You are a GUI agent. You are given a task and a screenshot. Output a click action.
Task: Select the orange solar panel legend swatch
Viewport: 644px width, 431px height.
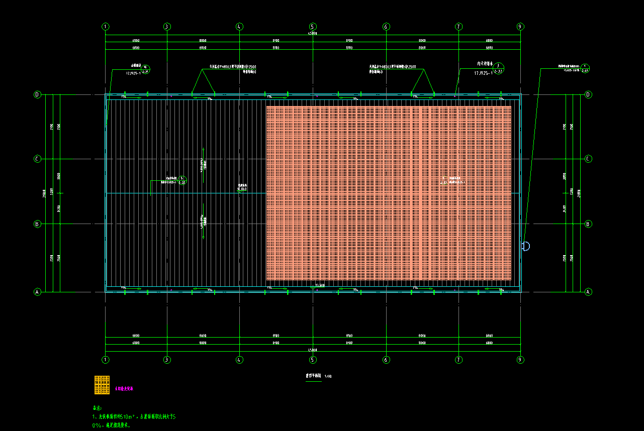[102, 385]
